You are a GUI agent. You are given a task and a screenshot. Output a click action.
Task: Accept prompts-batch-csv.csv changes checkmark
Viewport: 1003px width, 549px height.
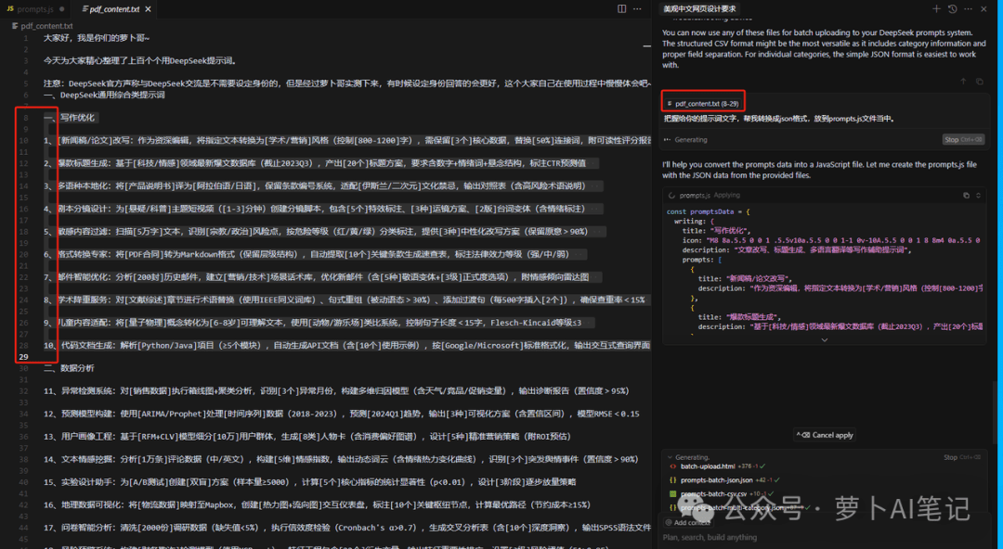pos(770,494)
